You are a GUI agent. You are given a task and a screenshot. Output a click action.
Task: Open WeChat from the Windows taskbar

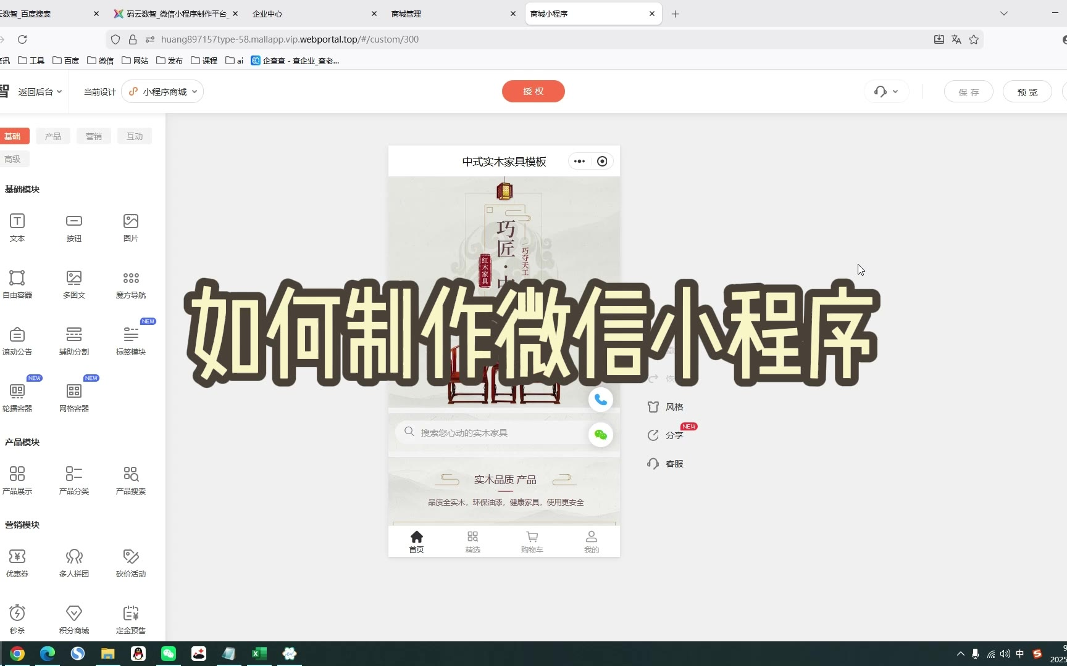[x=169, y=654]
